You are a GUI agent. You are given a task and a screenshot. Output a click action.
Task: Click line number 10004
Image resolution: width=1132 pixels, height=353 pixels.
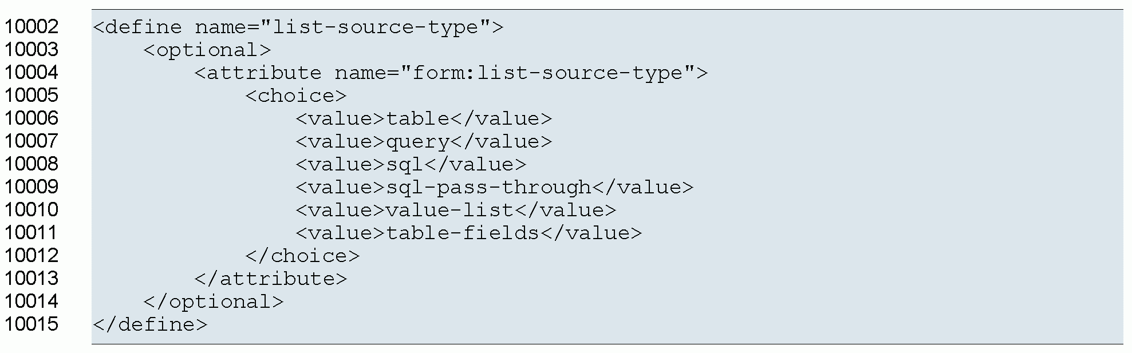[31, 73]
